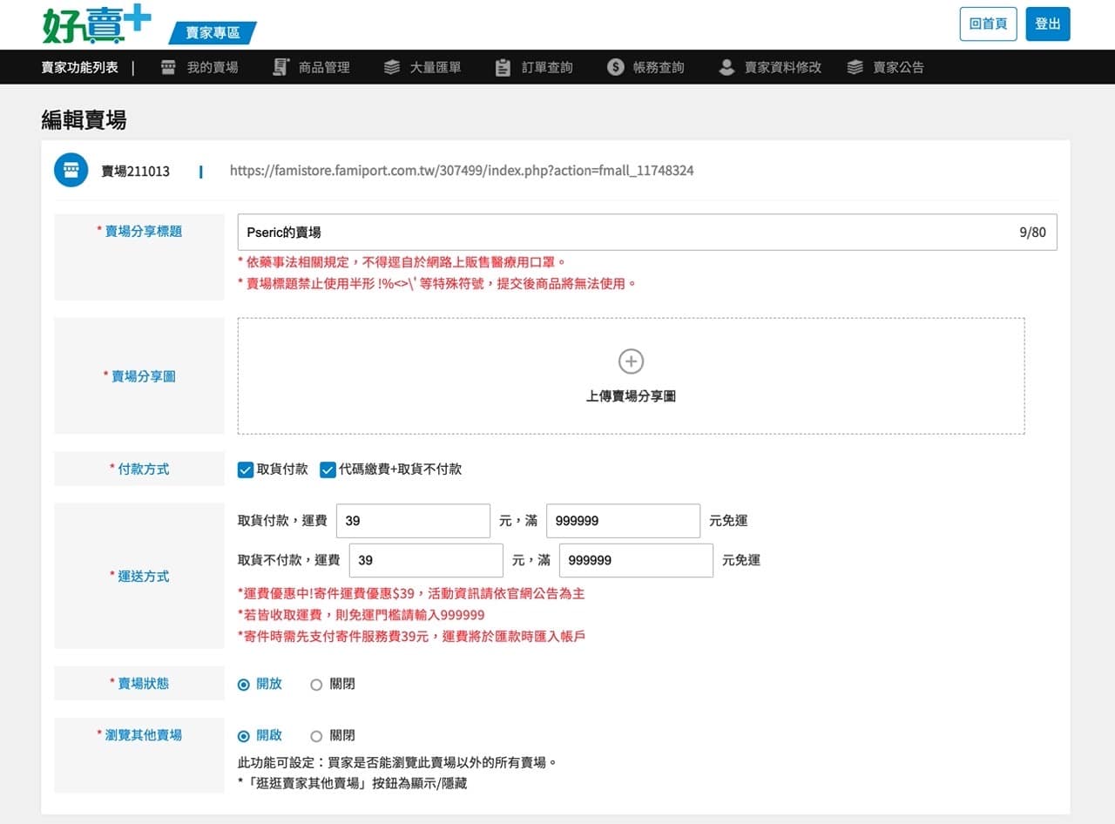Click the 付款方式 label
The height and width of the screenshot is (824, 1115).
click(139, 469)
